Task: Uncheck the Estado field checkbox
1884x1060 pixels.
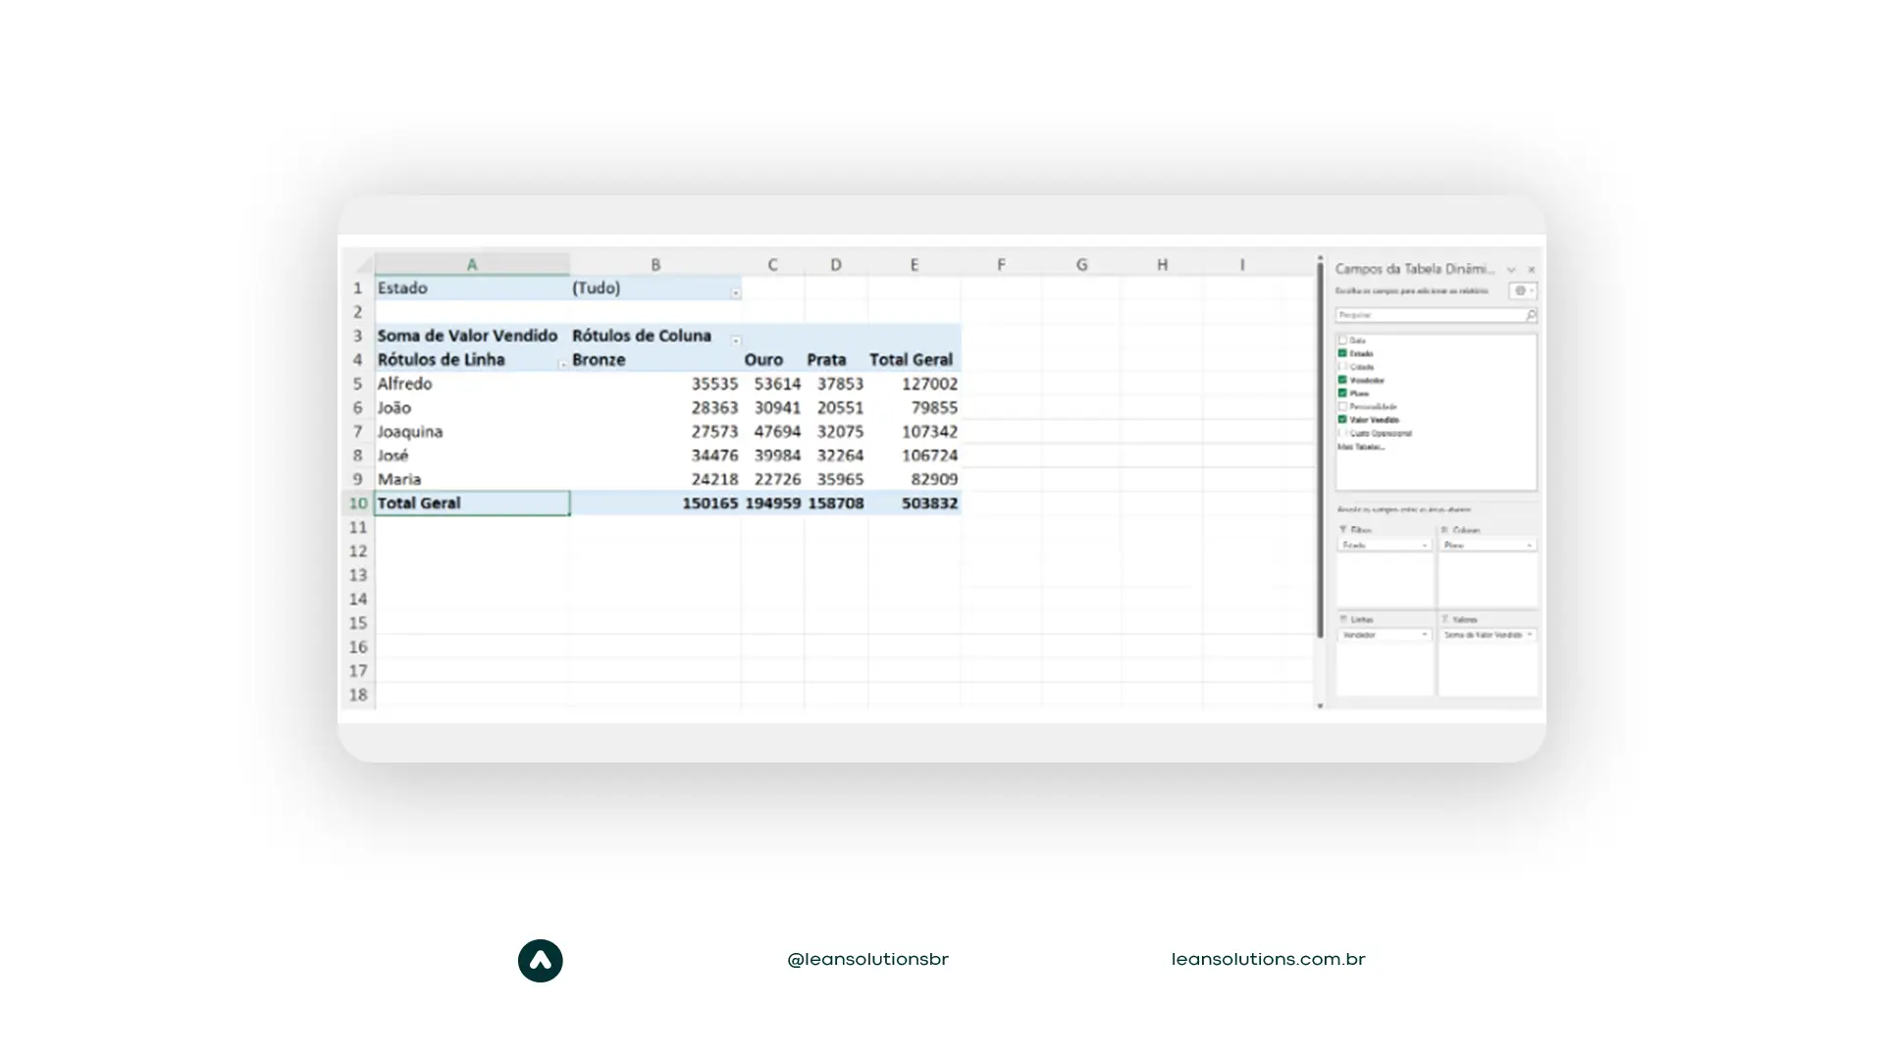Action: pyautogui.click(x=1342, y=353)
